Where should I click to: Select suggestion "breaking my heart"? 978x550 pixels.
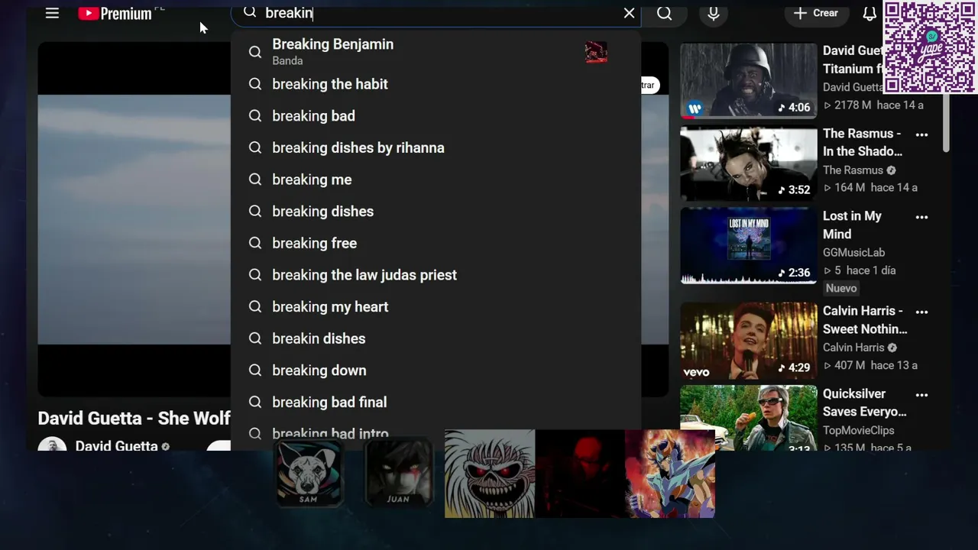coord(436,306)
